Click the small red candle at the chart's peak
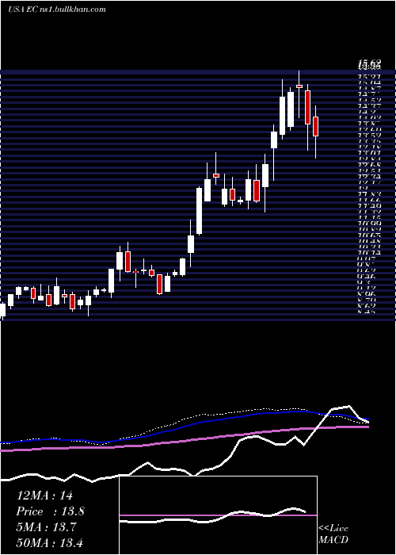The height and width of the screenshot is (555, 396). click(299, 86)
